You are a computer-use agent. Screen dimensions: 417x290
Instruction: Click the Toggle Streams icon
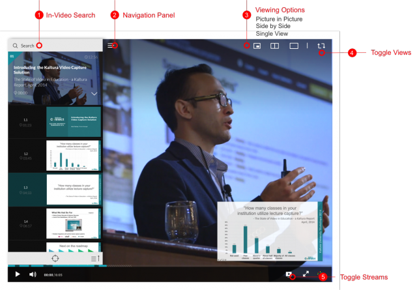click(x=289, y=275)
